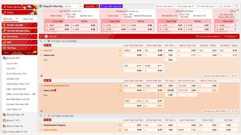Expand the Hai Dòng view dropdown
Screen dimensions: 241x135
point(230,36)
